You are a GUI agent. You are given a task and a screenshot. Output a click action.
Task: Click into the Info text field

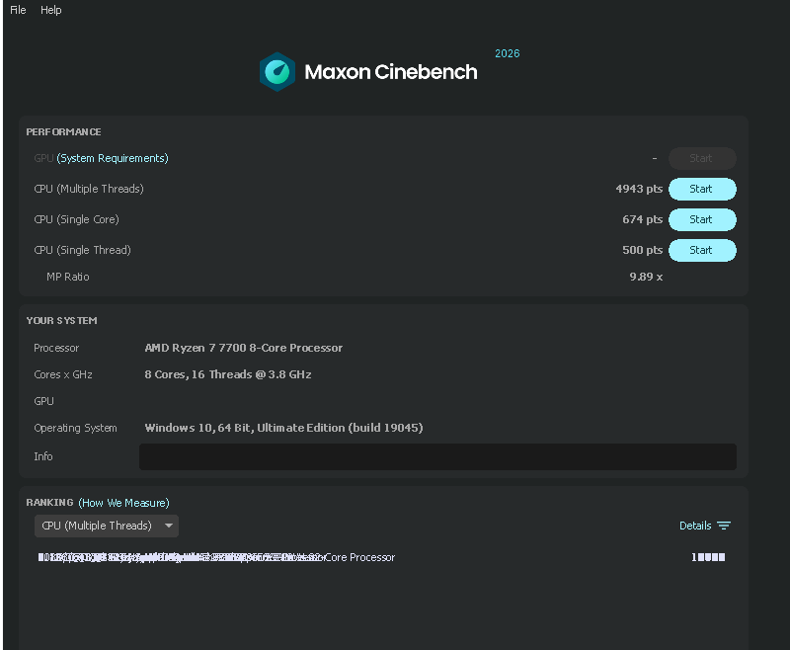click(437, 456)
